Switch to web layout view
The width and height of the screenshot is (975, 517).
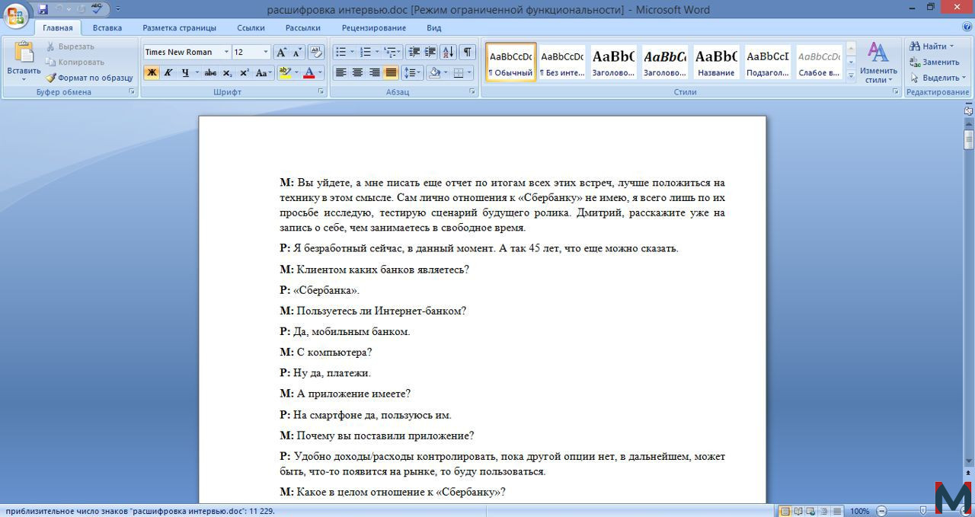(812, 511)
